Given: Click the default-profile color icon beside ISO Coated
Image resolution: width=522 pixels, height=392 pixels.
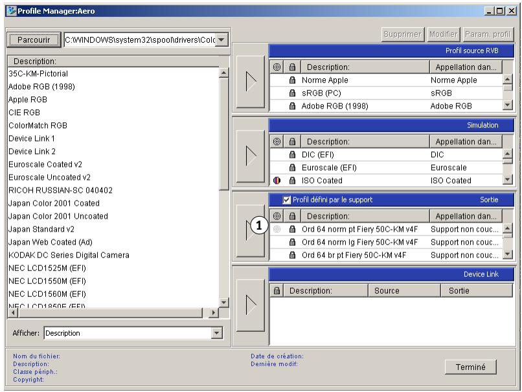Looking at the screenshot, I should 277,180.
